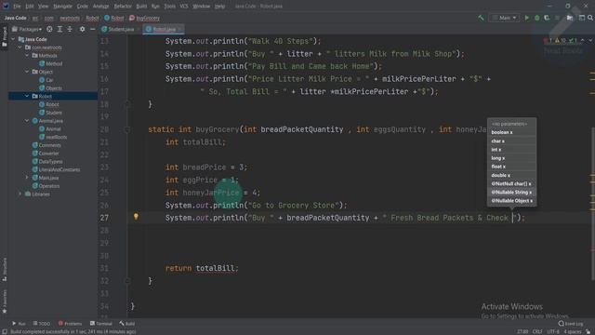This screenshot has height=335, width=595.
Task: Open the Terminal tool window tab
Action: [x=101, y=324]
